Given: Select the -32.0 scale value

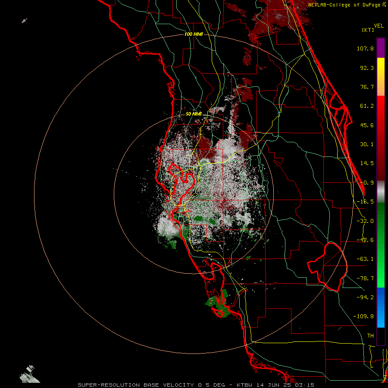Looking at the screenshot, I should coord(365,221).
